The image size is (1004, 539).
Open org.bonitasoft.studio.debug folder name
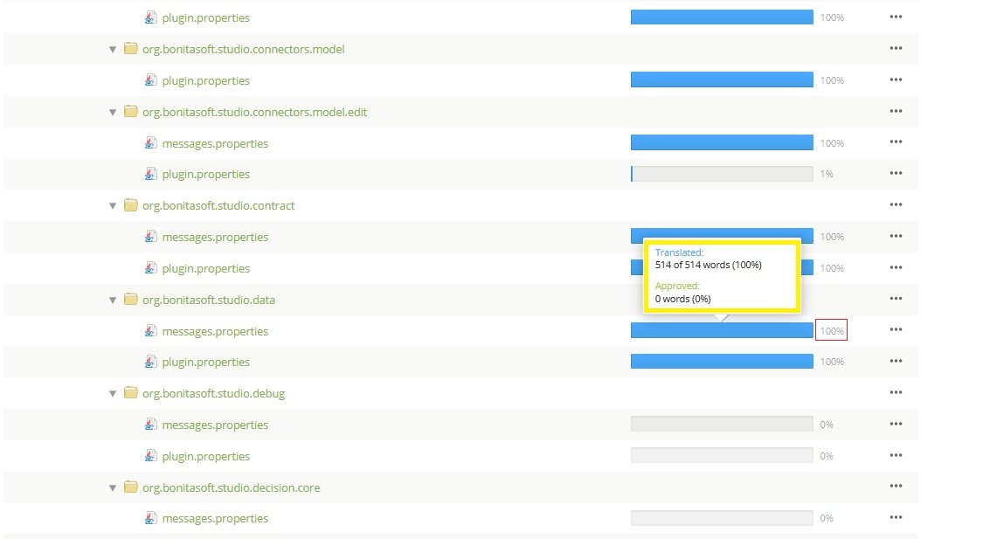pos(213,393)
